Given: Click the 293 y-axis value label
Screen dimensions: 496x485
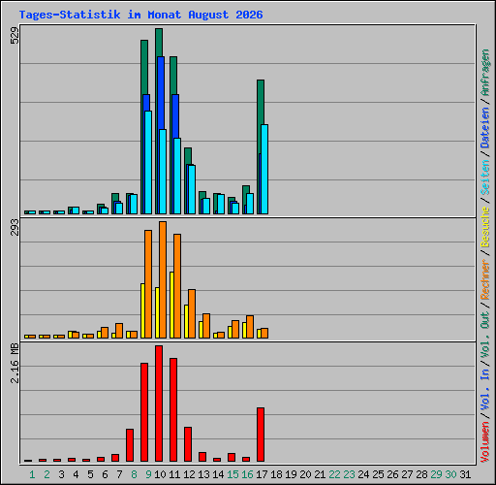Looking at the screenshot, I should click(x=15, y=227).
